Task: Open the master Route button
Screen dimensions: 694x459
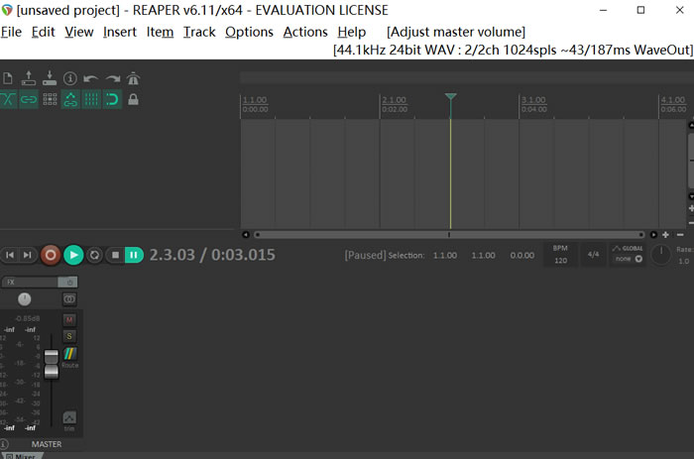Action: (x=69, y=358)
